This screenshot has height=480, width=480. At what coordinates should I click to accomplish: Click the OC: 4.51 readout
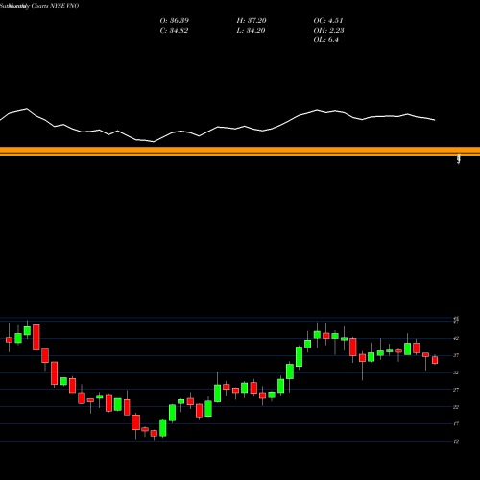328,21
